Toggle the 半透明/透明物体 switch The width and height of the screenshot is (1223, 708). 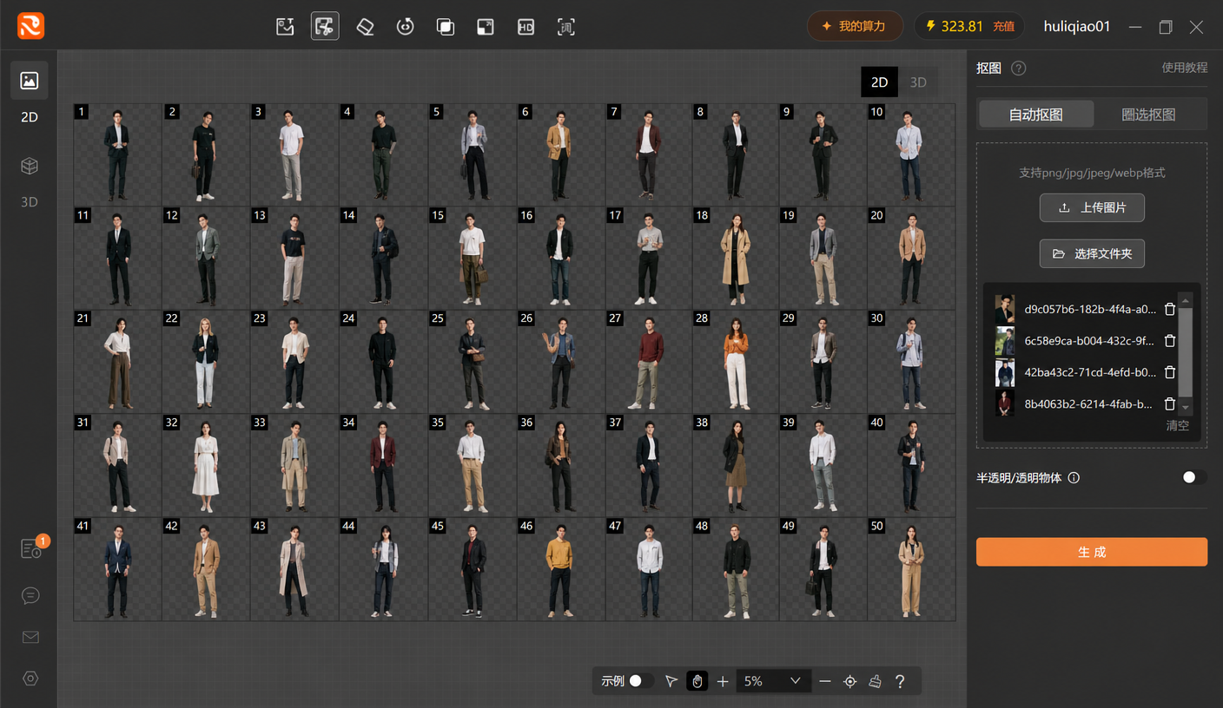(x=1193, y=477)
